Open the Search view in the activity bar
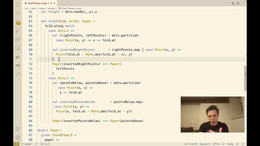This screenshot has width=260, height=146. coord(17,13)
